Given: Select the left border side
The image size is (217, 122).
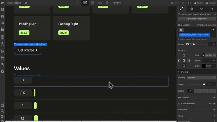Looking at the screenshot, I should pyautogui.click(x=179, y=60).
